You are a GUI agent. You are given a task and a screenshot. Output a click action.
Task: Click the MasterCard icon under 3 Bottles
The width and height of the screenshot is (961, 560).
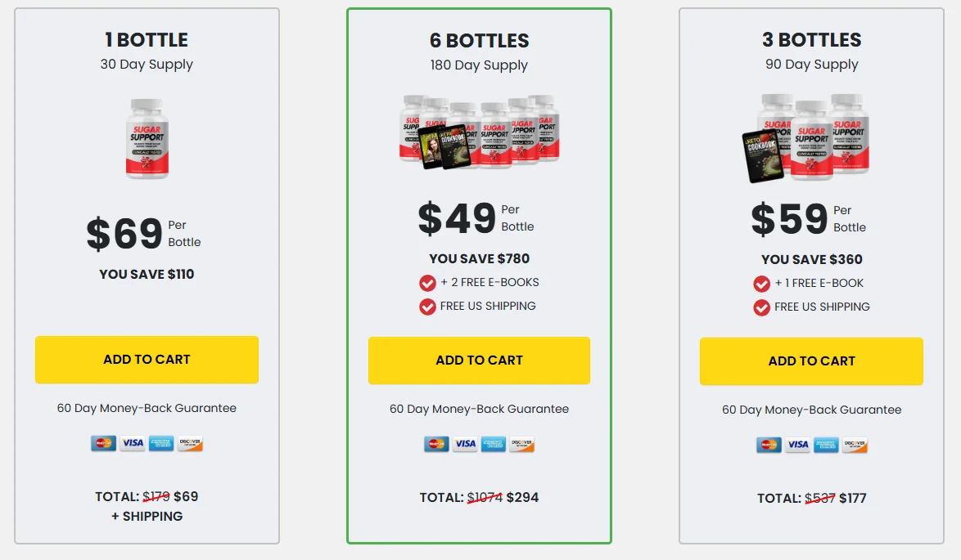pyautogui.click(x=769, y=444)
